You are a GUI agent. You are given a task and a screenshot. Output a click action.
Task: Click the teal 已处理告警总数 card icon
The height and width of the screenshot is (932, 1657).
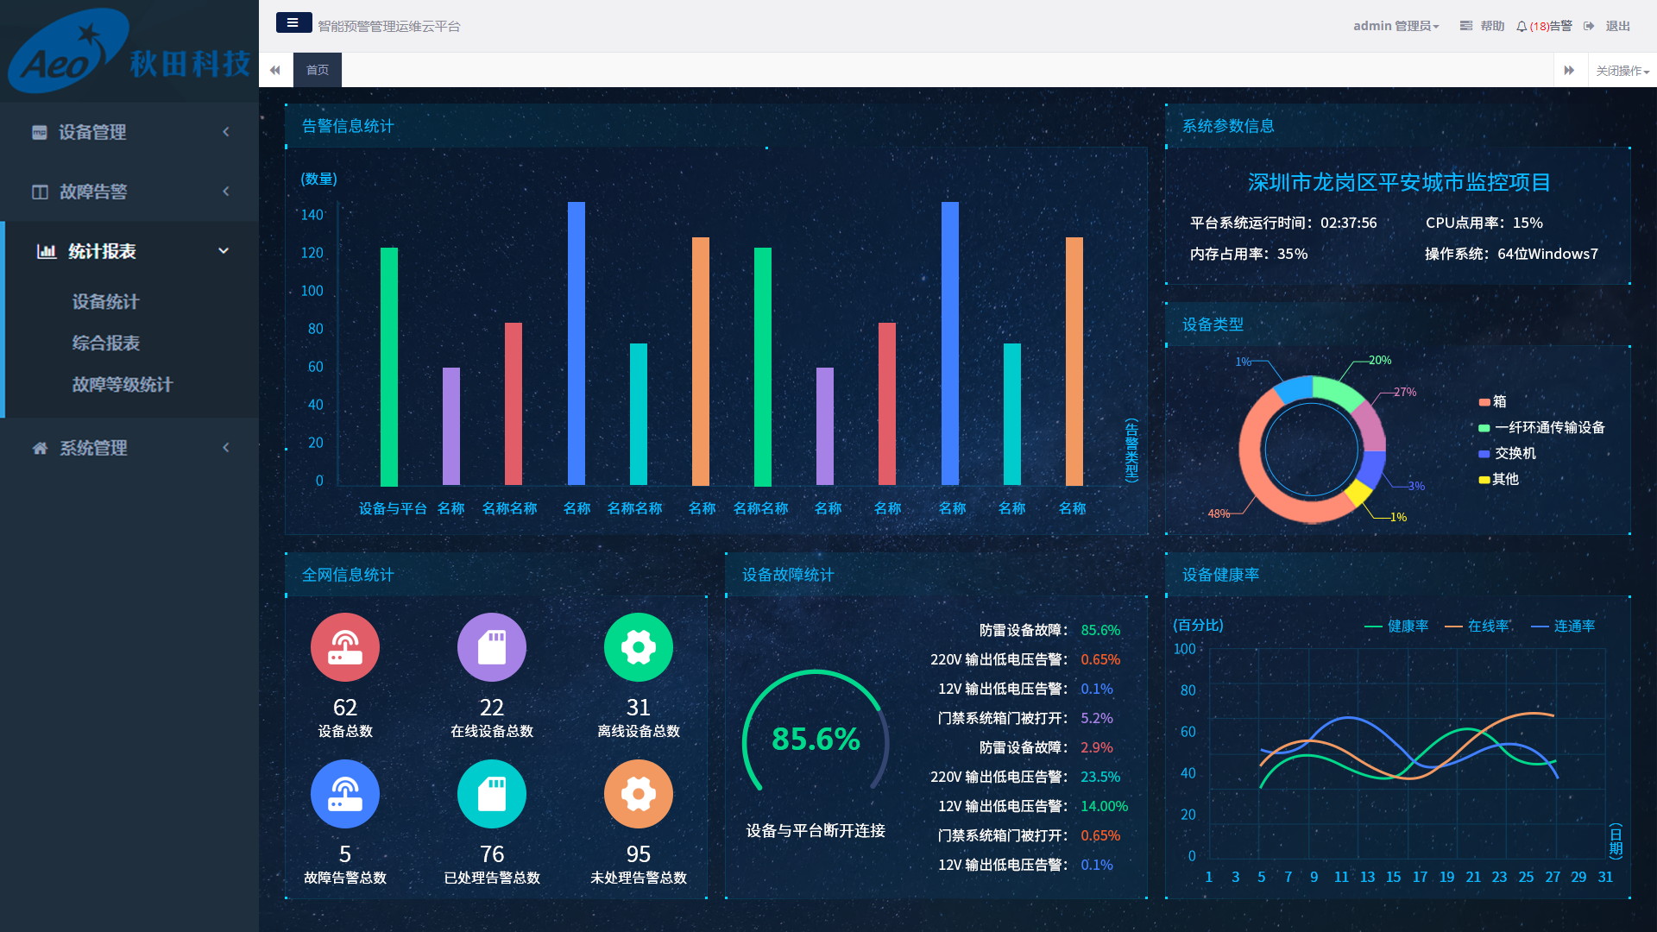[x=492, y=794]
